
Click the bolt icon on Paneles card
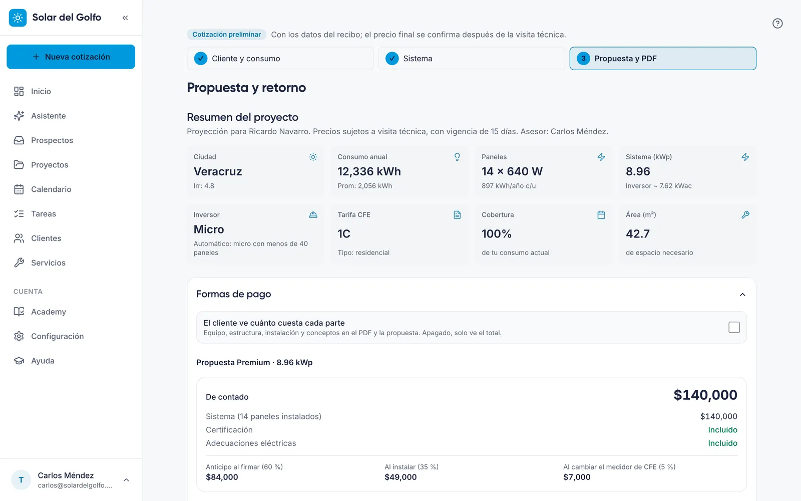click(x=601, y=157)
